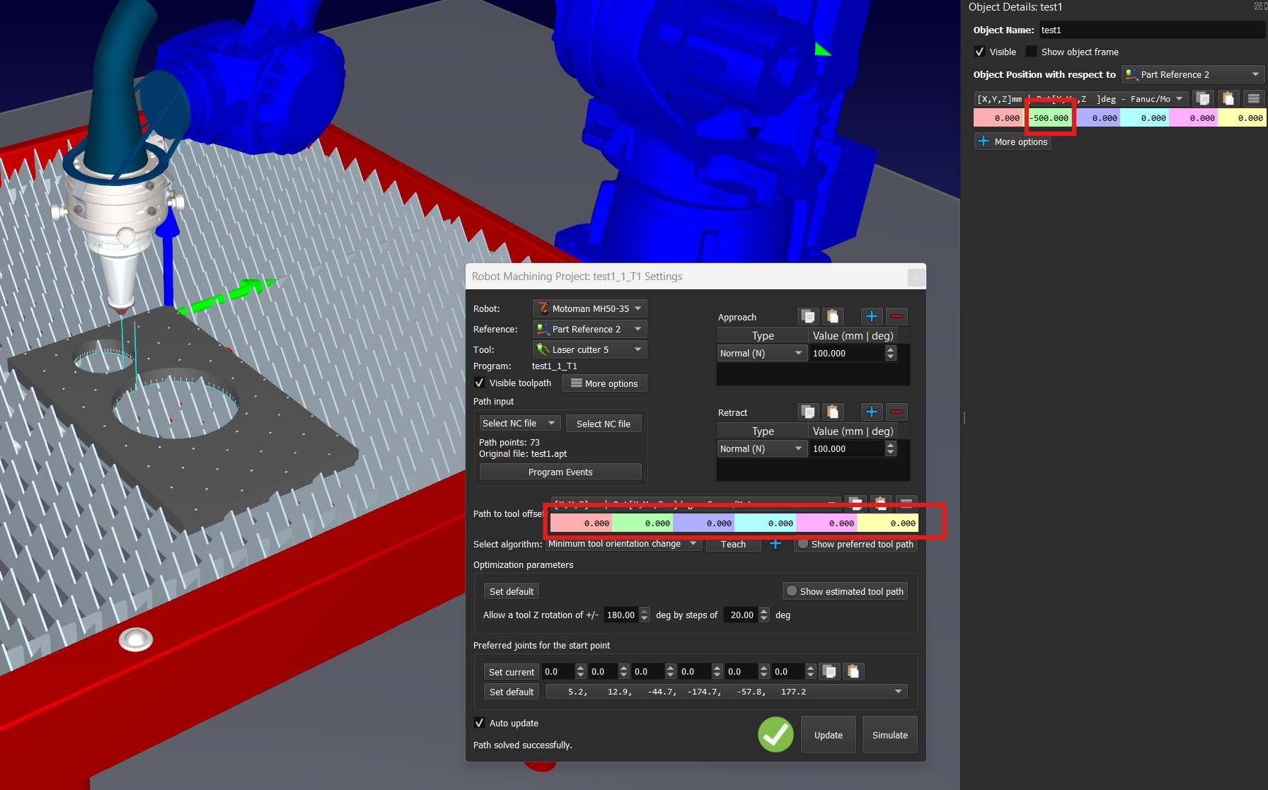Click the green Y offset field in Path to tool offset
Screen dimensions: 1268x790
(x=642, y=523)
